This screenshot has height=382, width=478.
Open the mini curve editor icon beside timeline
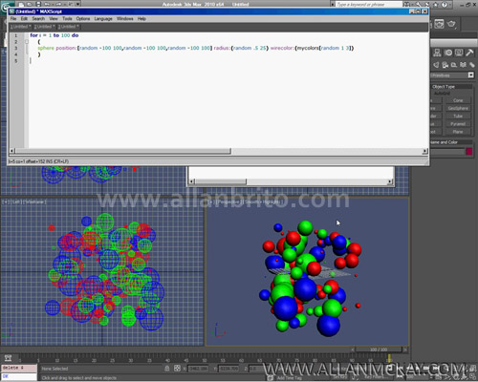click(8, 358)
